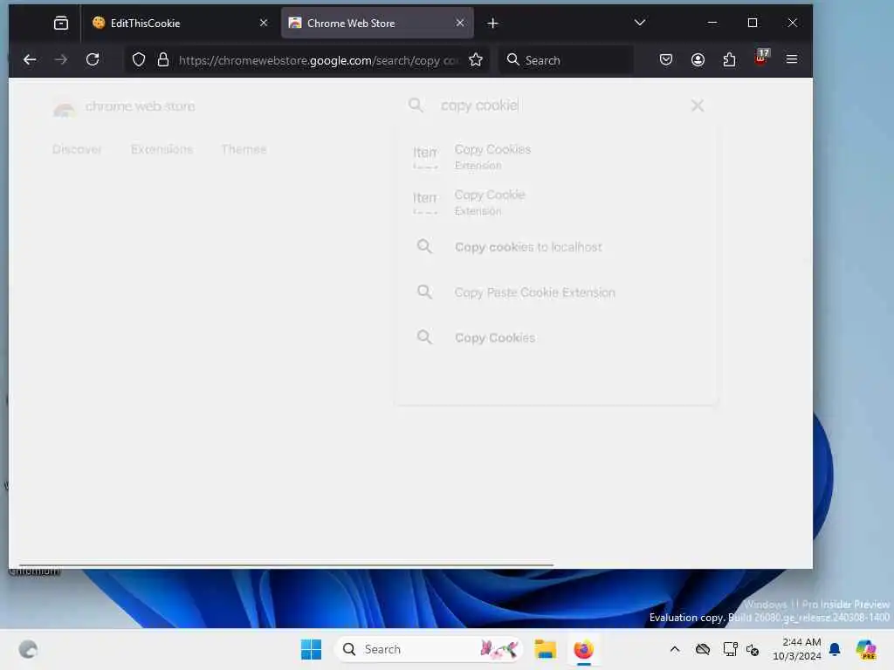Open the Copilot preview icon in the taskbar
The image size is (894, 670).
tap(866, 649)
